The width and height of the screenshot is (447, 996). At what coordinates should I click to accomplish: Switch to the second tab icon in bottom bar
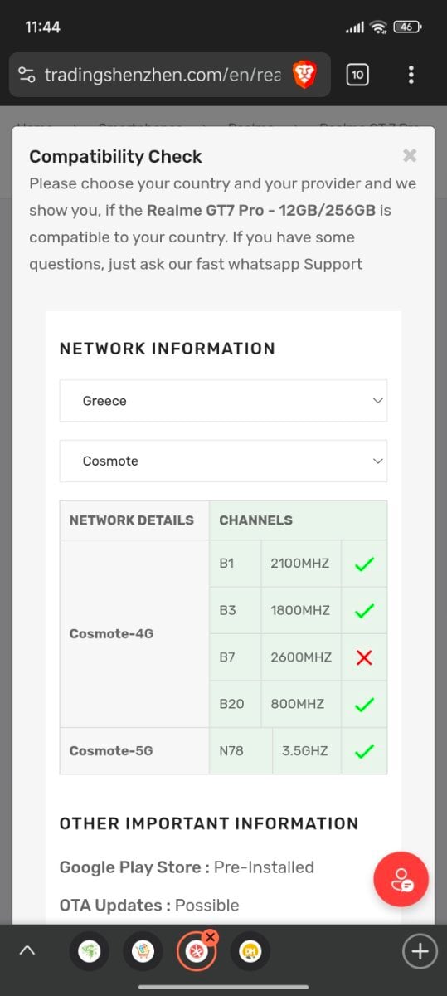[x=143, y=952]
